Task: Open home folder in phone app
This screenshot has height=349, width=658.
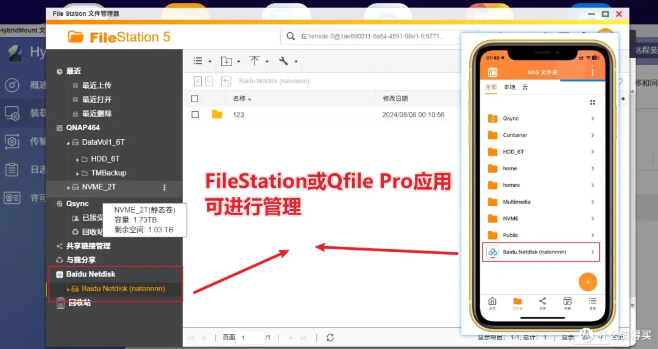Action: (542, 168)
